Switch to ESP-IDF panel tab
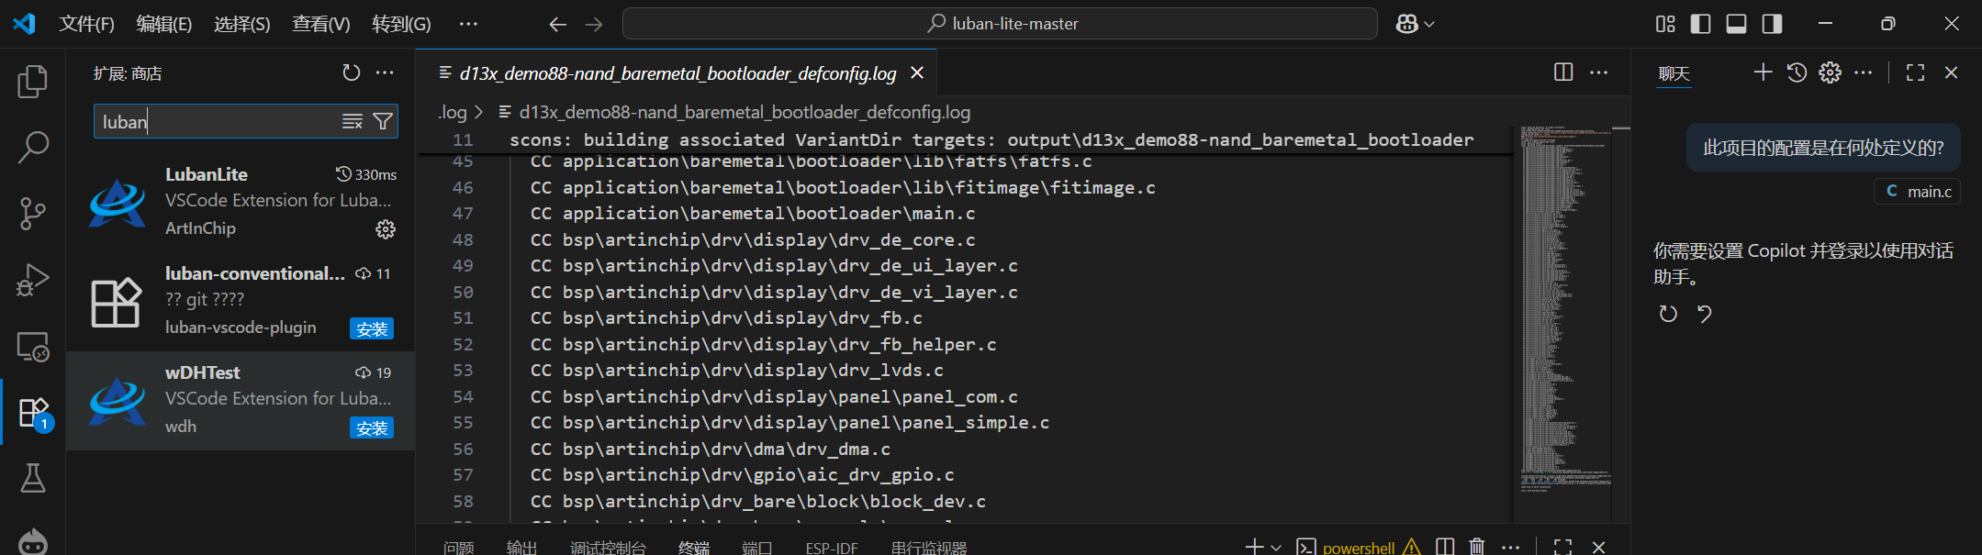The height and width of the screenshot is (555, 1982). (832, 548)
